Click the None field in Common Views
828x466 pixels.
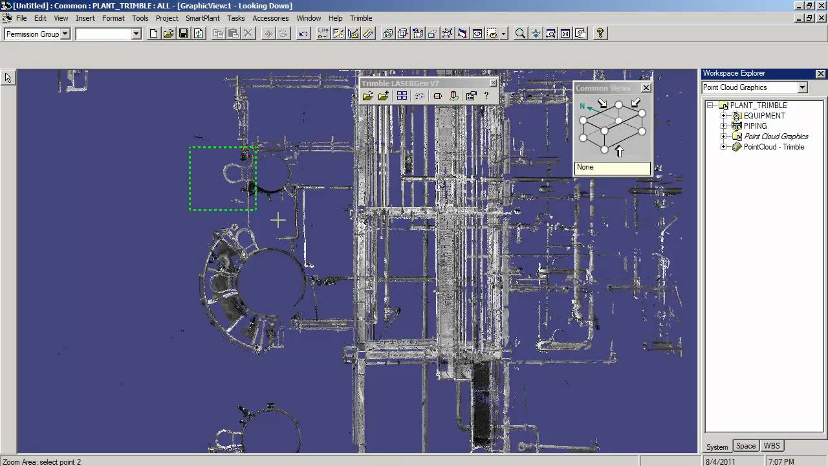click(612, 168)
